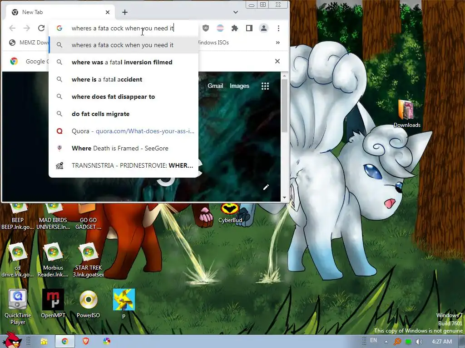Click the colorful pinwheel taskbar icon
The image size is (465, 348).
[x=107, y=342]
